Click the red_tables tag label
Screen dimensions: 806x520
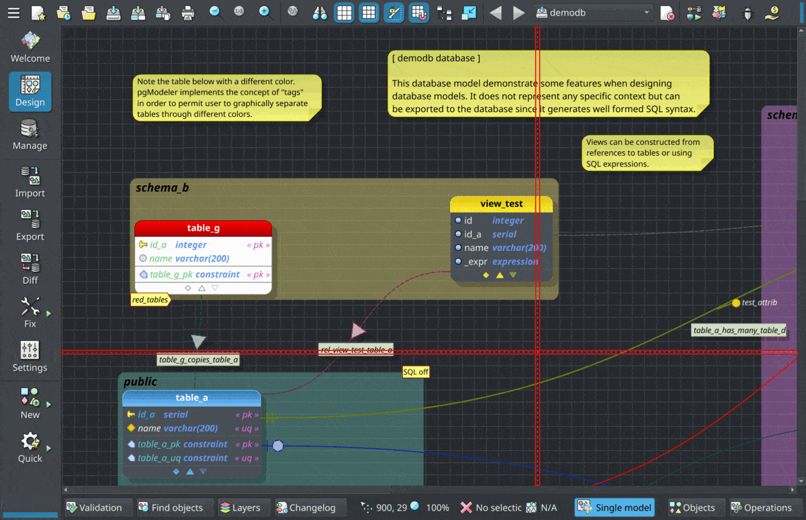click(149, 300)
